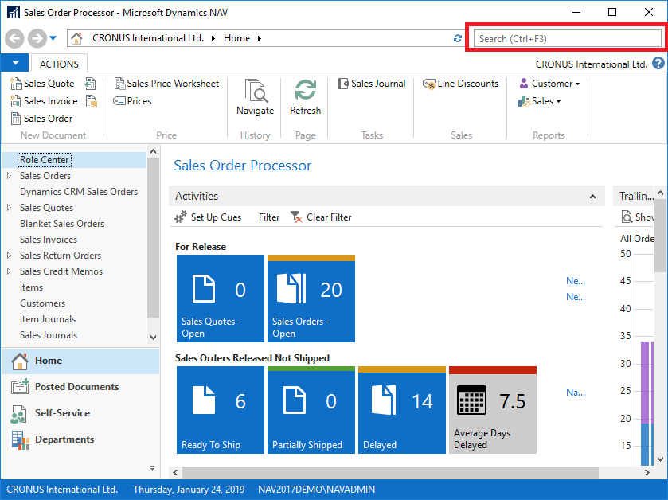This screenshot has height=500, width=668.
Task: Expand the Sales Quotes tree node
Action: pyautogui.click(x=9, y=208)
